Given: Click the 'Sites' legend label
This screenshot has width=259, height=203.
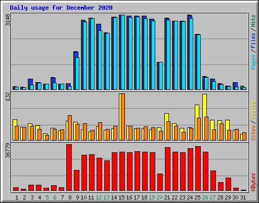Looking at the screenshot, I should tap(253, 133).
